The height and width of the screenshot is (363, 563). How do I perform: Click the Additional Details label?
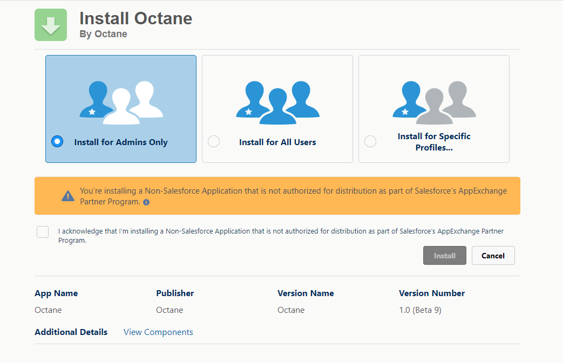click(71, 332)
